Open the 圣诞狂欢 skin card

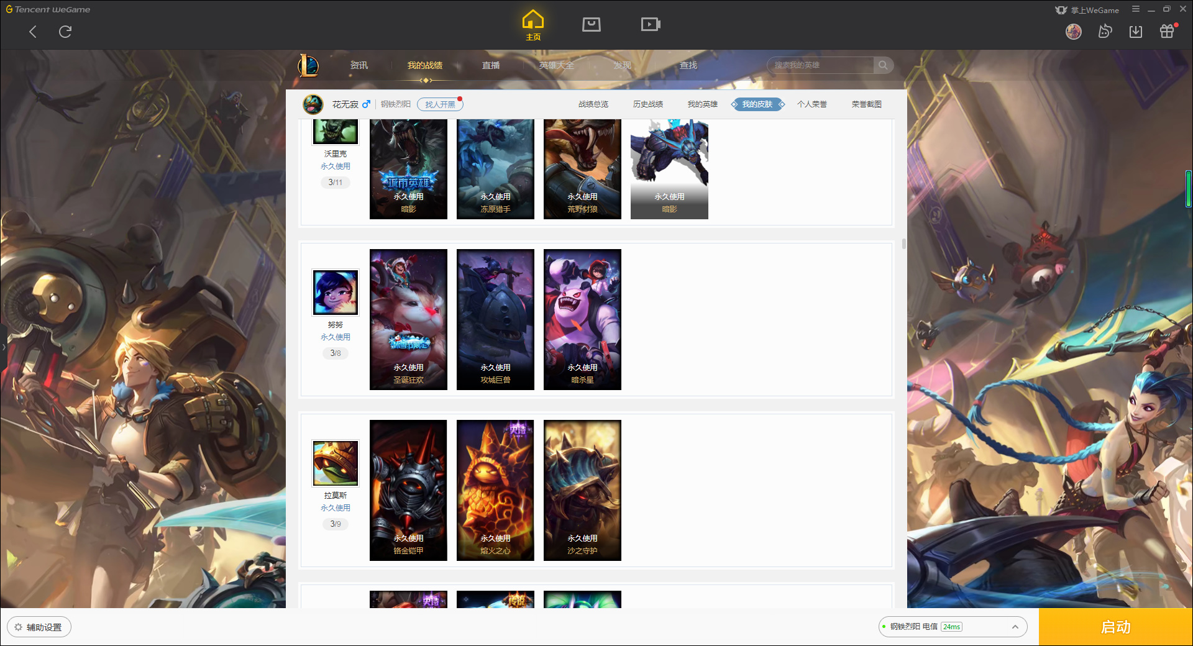click(x=408, y=319)
